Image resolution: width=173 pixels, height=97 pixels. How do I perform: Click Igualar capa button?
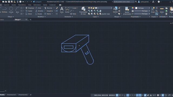pyautogui.click(x=105, y=14)
